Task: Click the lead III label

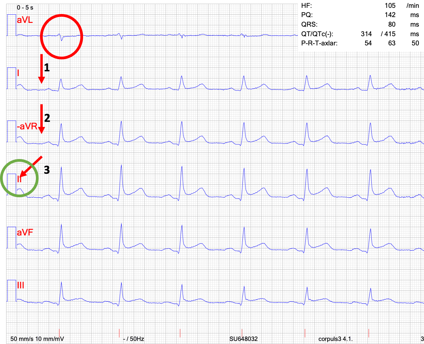Action: [x=21, y=285]
